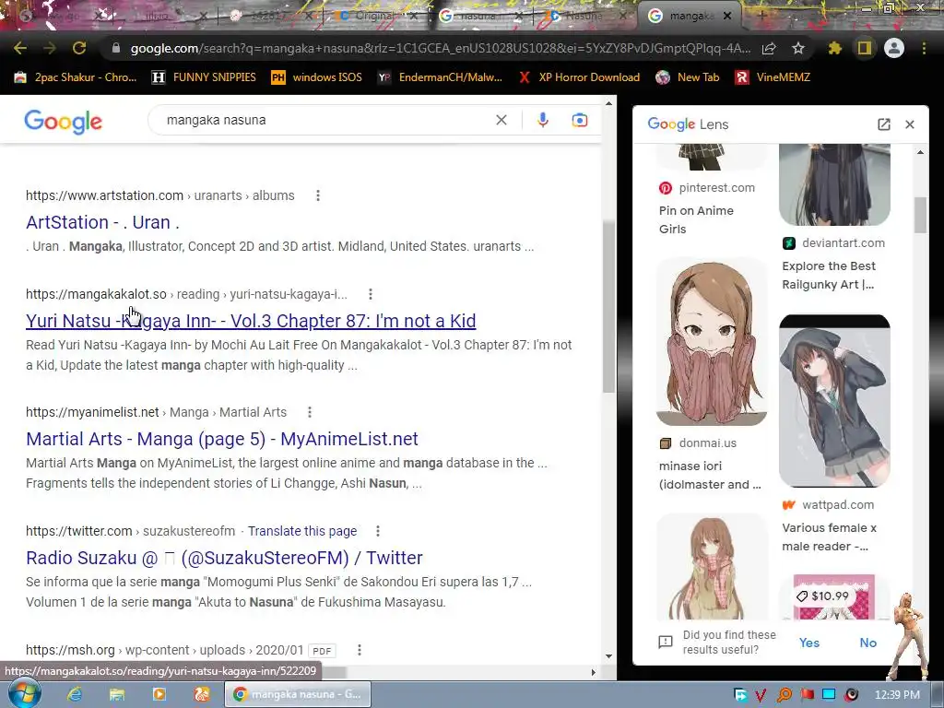Click the Google logo
The width and height of the screenshot is (944, 708).
tap(64, 121)
